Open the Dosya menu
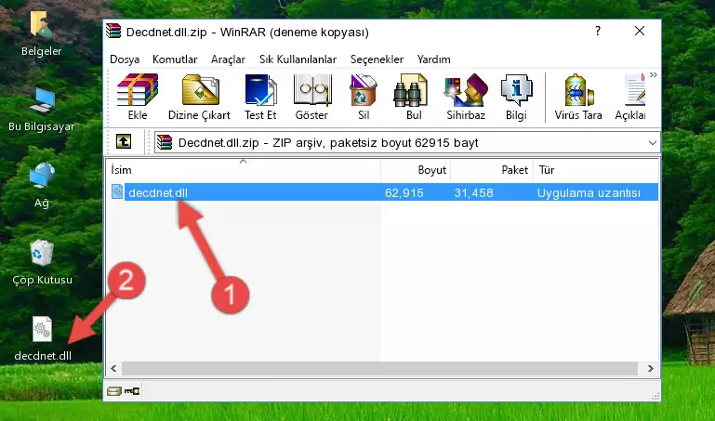 click(x=125, y=59)
